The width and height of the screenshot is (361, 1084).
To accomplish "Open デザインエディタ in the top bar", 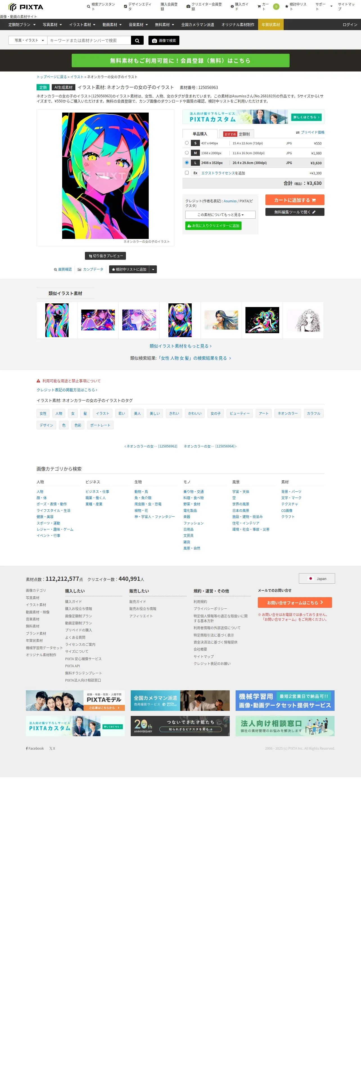I will [138, 6].
